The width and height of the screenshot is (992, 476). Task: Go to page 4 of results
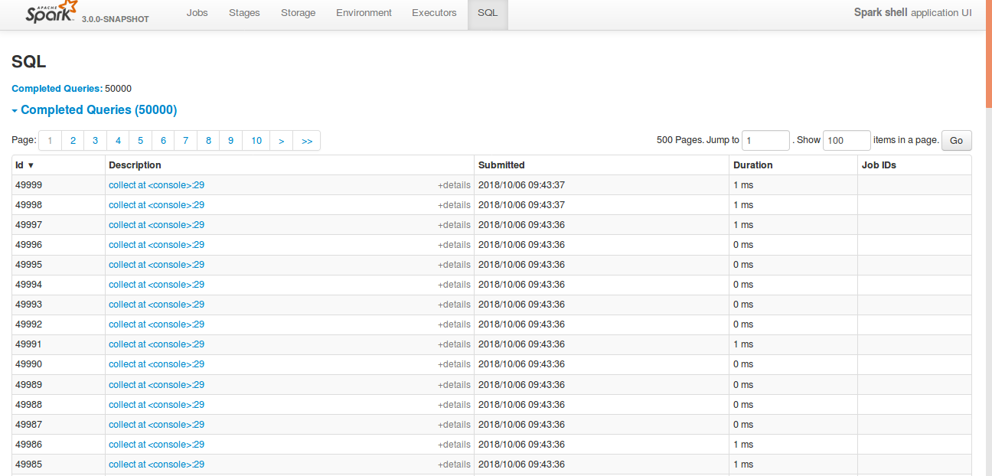[118, 141]
